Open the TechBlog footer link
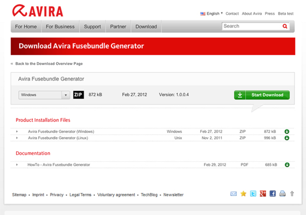 [149, 195]
